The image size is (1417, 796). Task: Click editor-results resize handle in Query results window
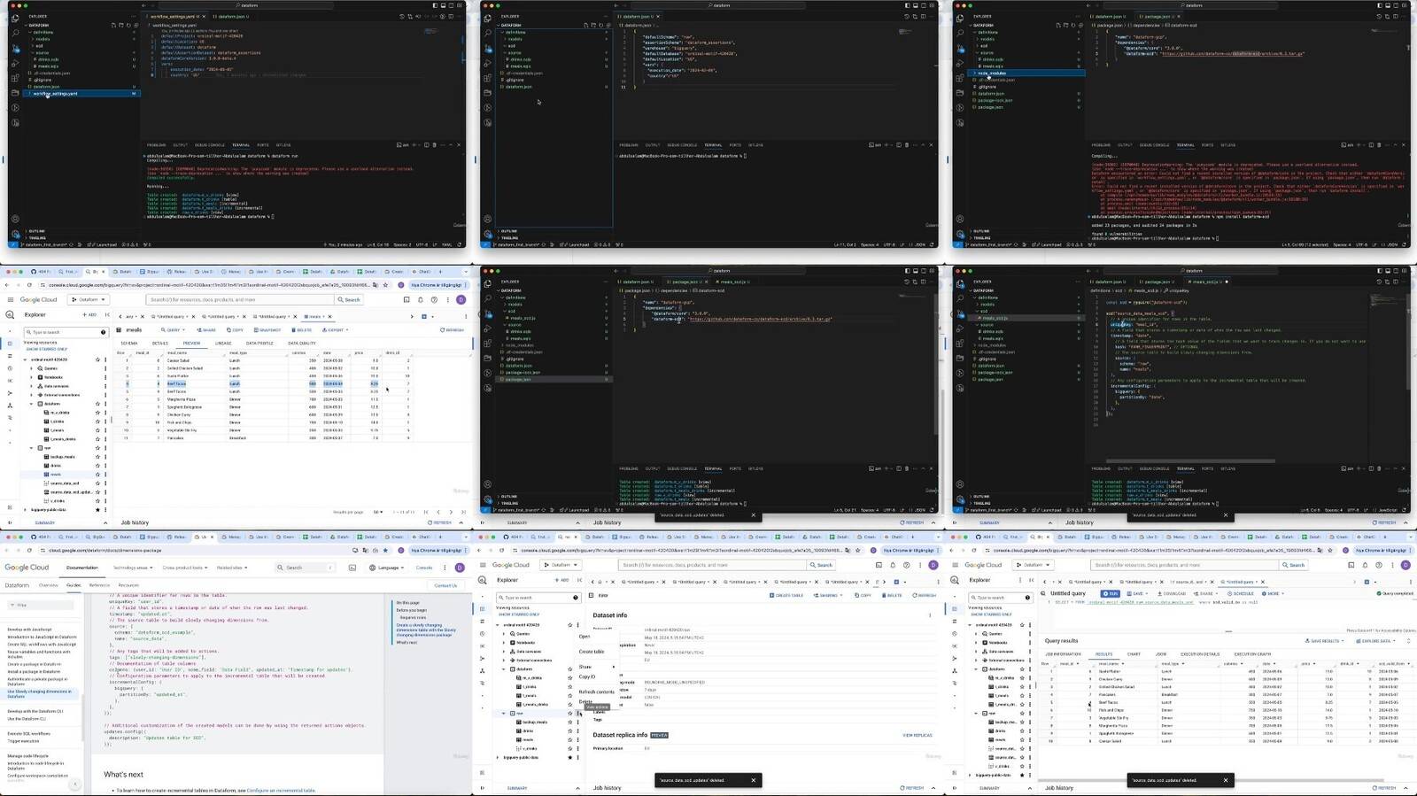[x=1228, y=631]
